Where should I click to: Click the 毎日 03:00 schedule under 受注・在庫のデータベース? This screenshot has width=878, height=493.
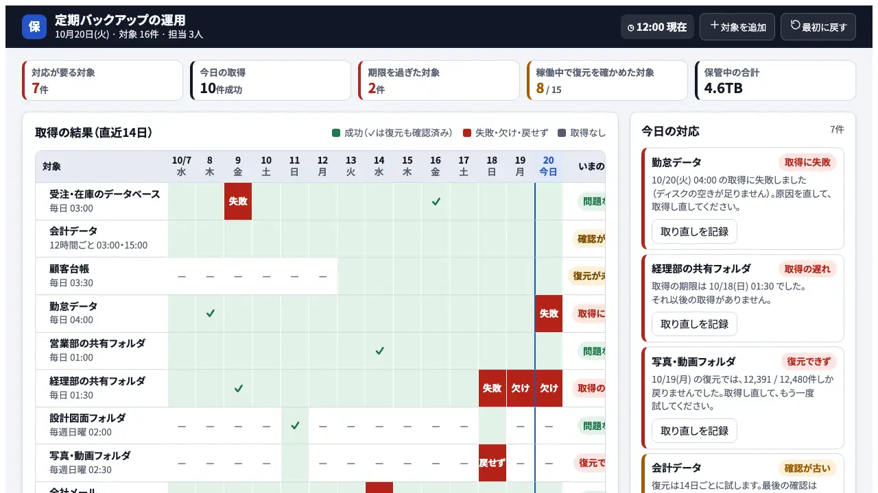click(71, 208)
